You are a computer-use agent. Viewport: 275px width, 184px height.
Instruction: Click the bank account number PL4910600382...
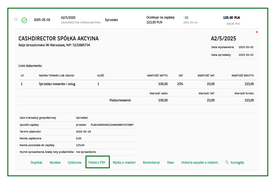click(112, 125)
